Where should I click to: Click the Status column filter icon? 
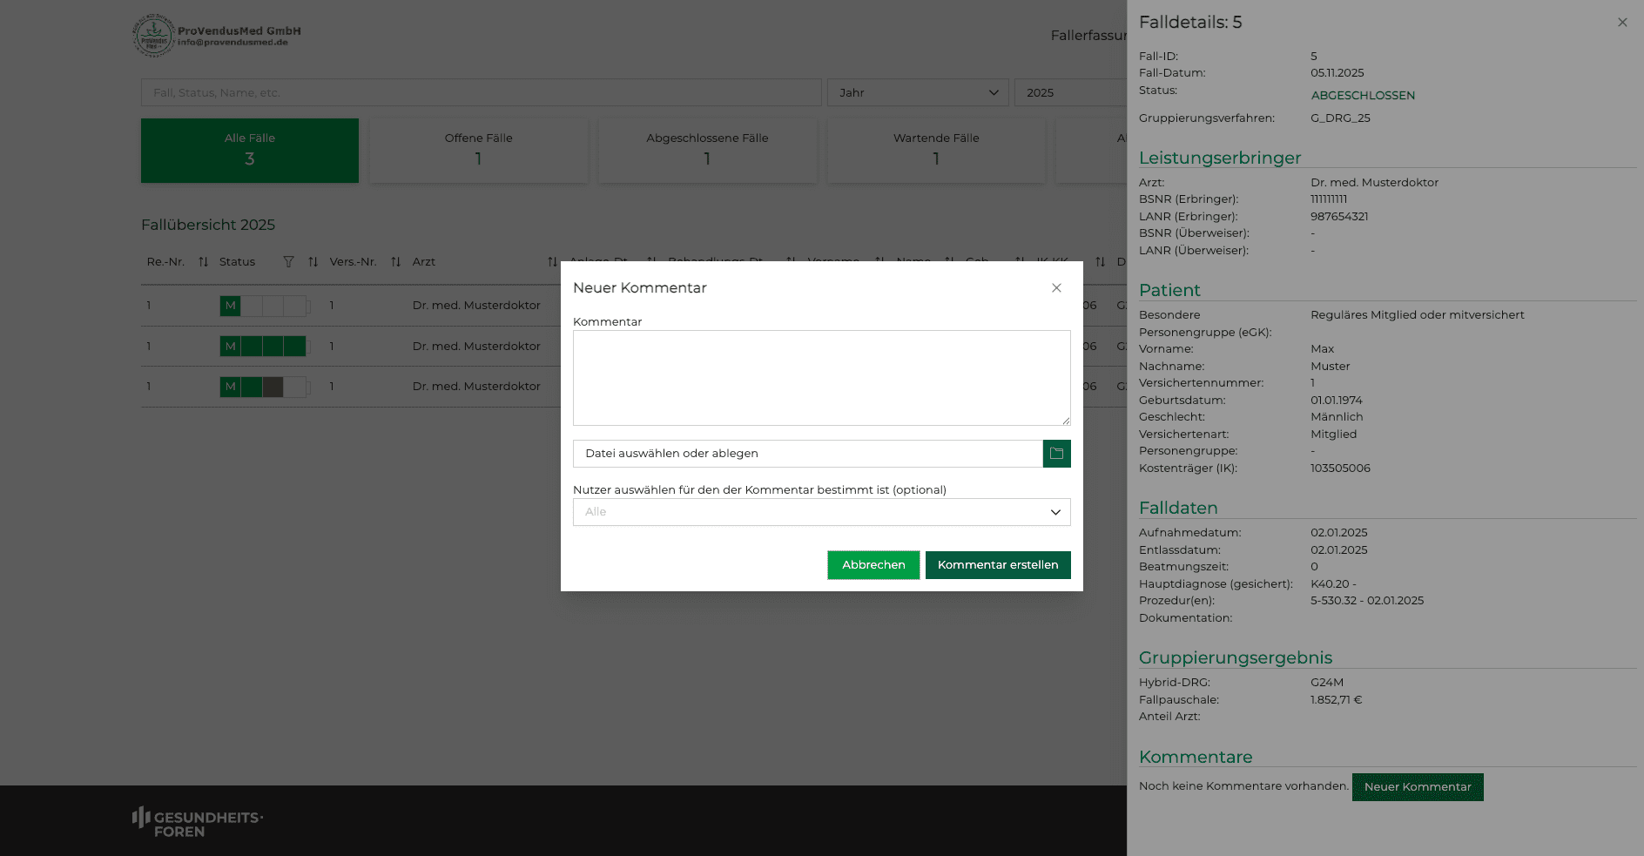pos(288,262)
